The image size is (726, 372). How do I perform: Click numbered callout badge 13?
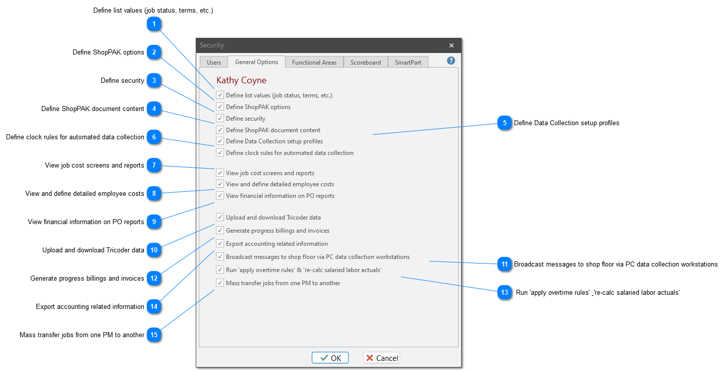(505, 293)
